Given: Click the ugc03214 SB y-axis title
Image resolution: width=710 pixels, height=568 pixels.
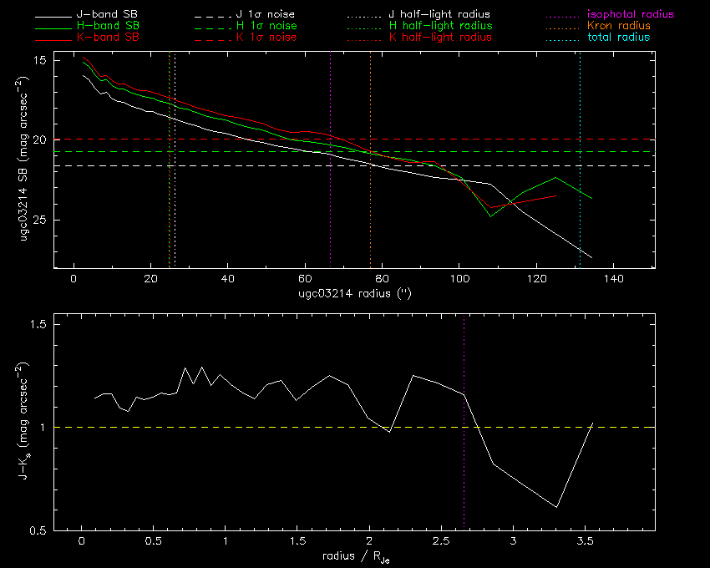Looking at the screenshot, I should 26,160.
